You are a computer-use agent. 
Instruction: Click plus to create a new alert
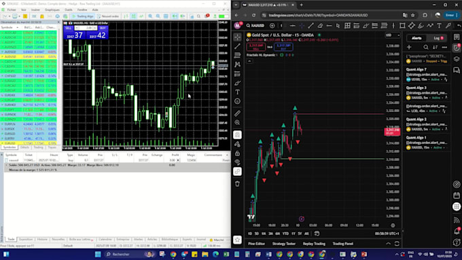point(409,47)
